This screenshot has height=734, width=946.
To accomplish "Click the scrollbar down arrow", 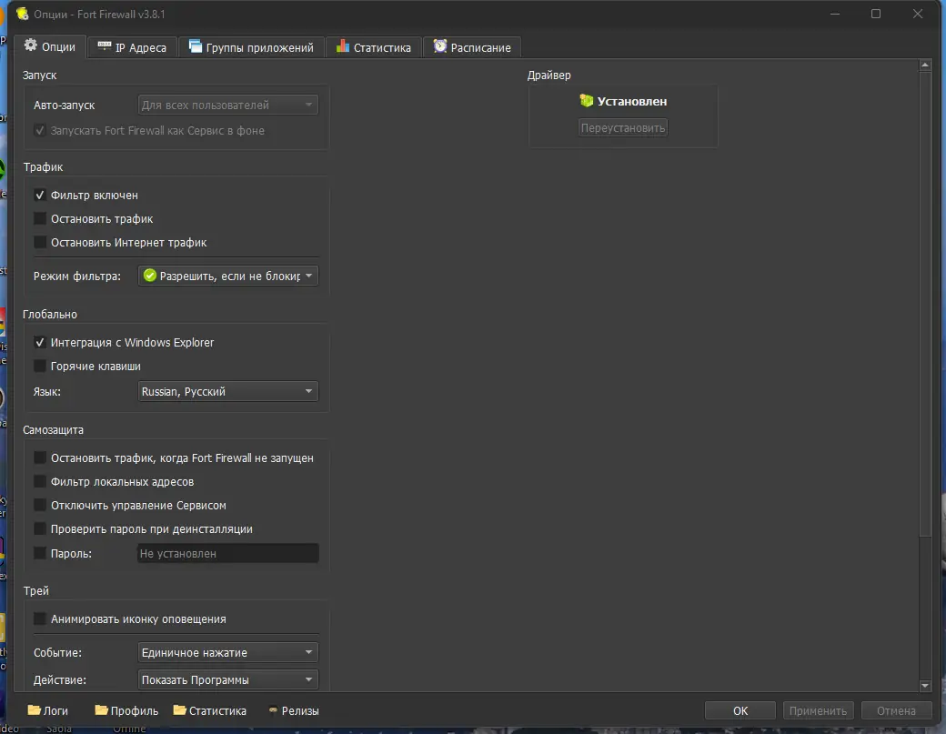I will tap(925, 686).
